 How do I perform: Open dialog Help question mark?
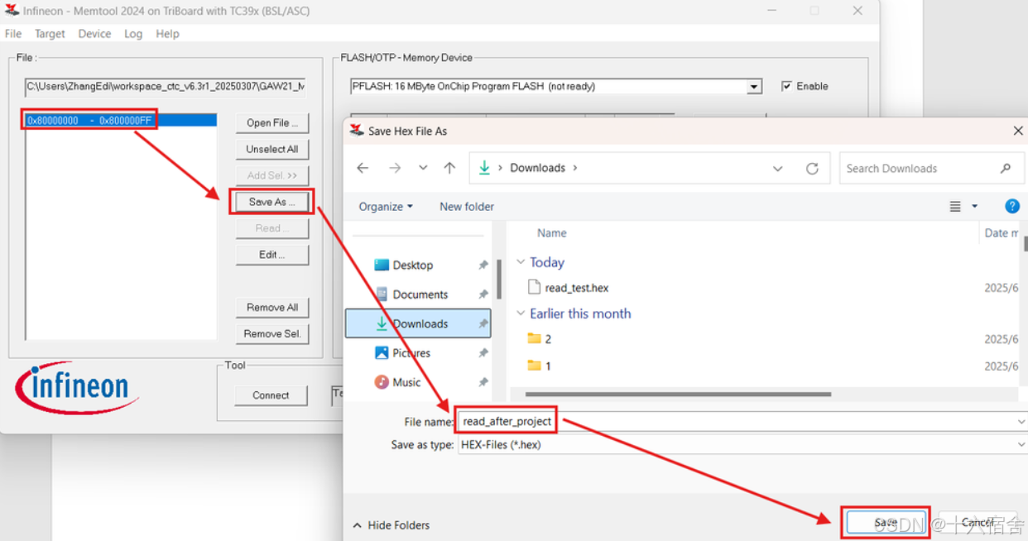[1011, 206]
